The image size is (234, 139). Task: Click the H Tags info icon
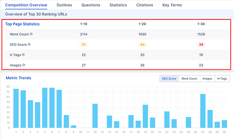(23, 55)
